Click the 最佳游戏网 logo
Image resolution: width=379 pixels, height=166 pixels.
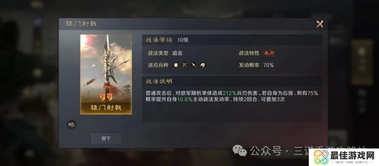coord(344,157)
